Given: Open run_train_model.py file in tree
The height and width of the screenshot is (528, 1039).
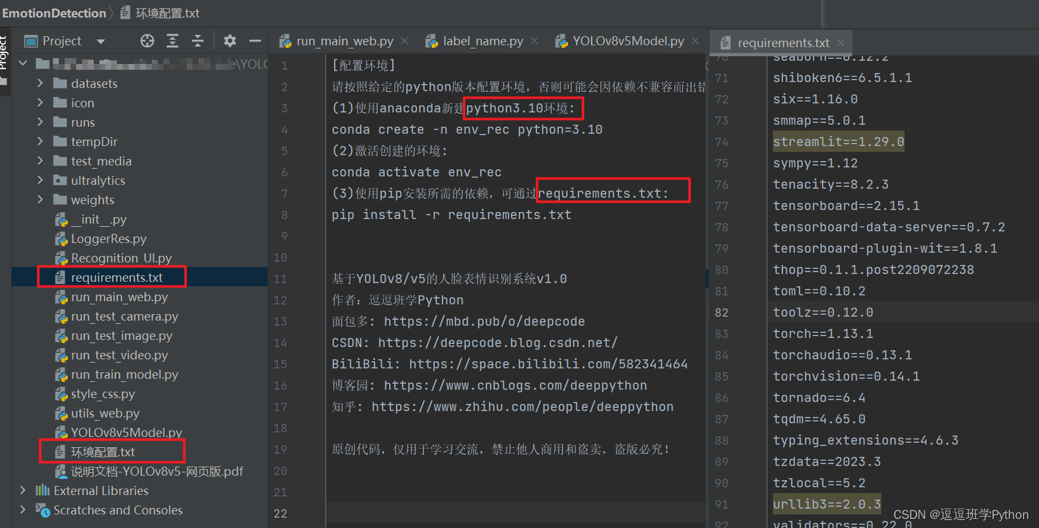Looking at the screenshot, I should tap(124, 374).
